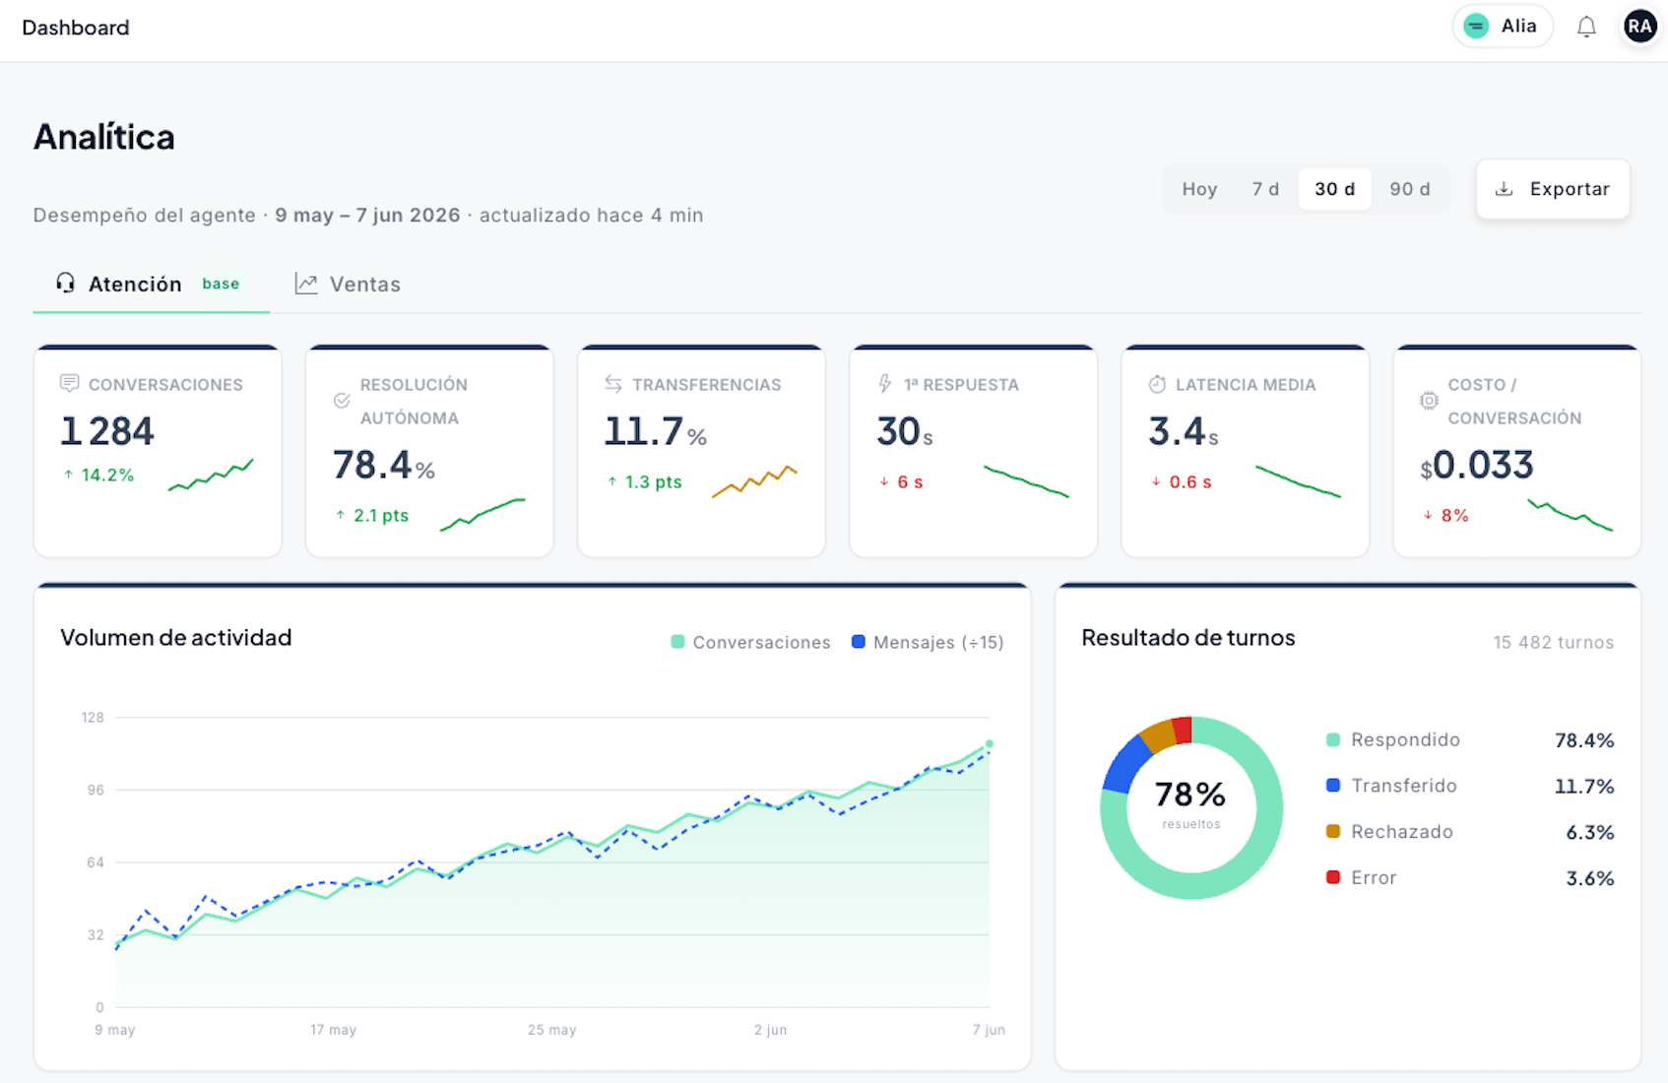Click the 17 may axis label
1668x1083 pixels.
(333, 1030)
